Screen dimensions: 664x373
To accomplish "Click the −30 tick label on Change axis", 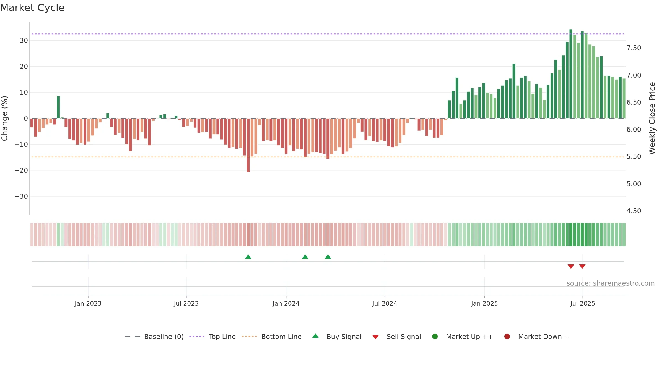I will pos(21,196).
